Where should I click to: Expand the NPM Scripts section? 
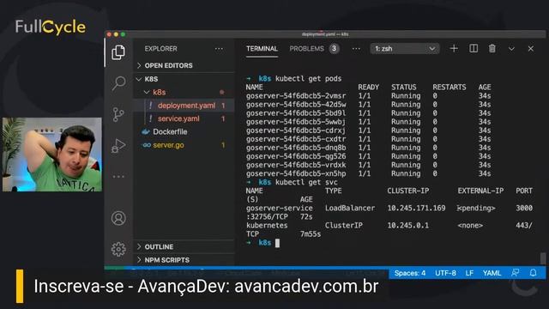click(184, 260)
